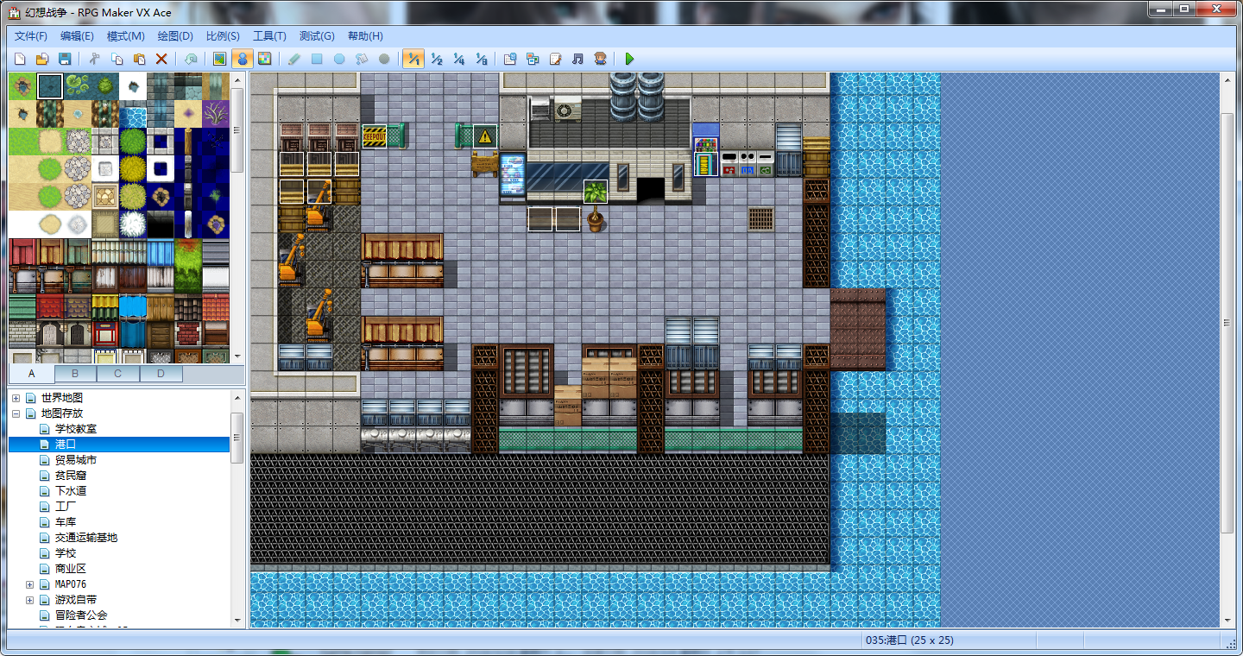Select the 贫民窟 map in tree
Viewport: 1243px width, 656px height.
[71, 476]
